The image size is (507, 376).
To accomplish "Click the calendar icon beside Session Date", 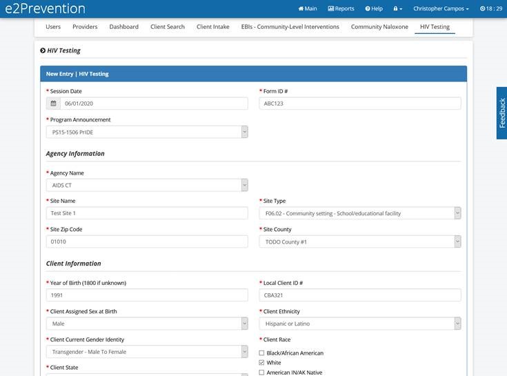I will 53,103.
